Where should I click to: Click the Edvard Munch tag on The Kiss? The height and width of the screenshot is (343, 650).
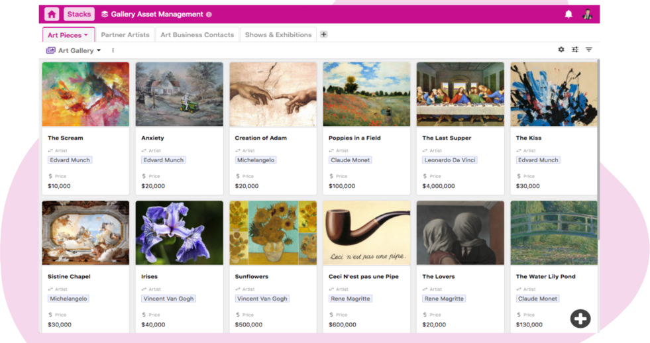coord(538,160)
